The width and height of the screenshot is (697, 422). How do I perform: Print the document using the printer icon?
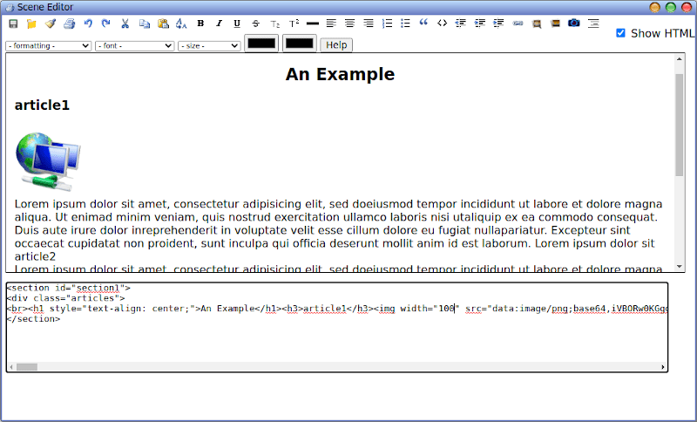pyautogui.click(x=69, y=24)
